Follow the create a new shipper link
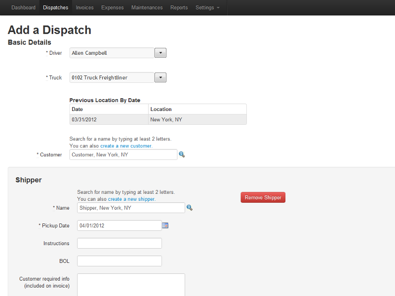 pyautogui.click(x=131, y=199)
